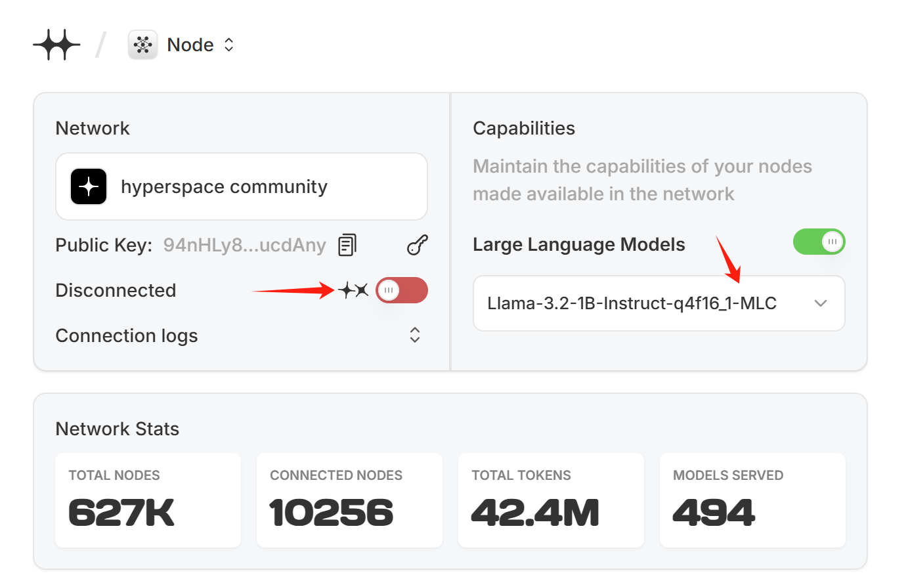
Task: Click the Models Served 494 stat card
Action: point(752,500)
